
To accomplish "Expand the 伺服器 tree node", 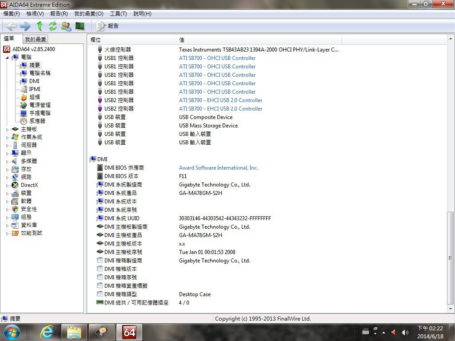I will (x=7, y=146).
